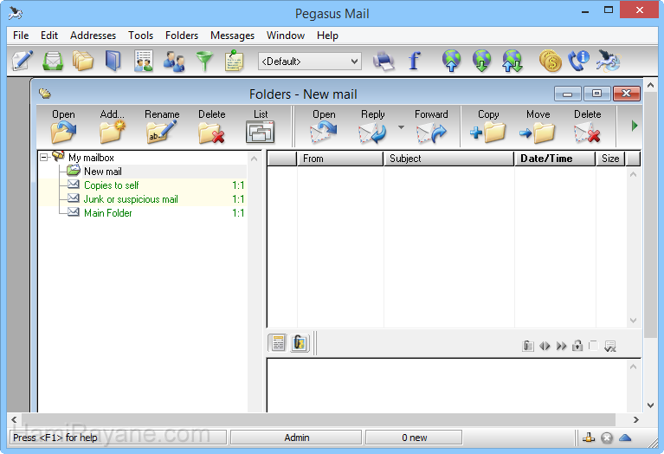
Task: Select the My mailbox root item
Action: coord(91,158)
